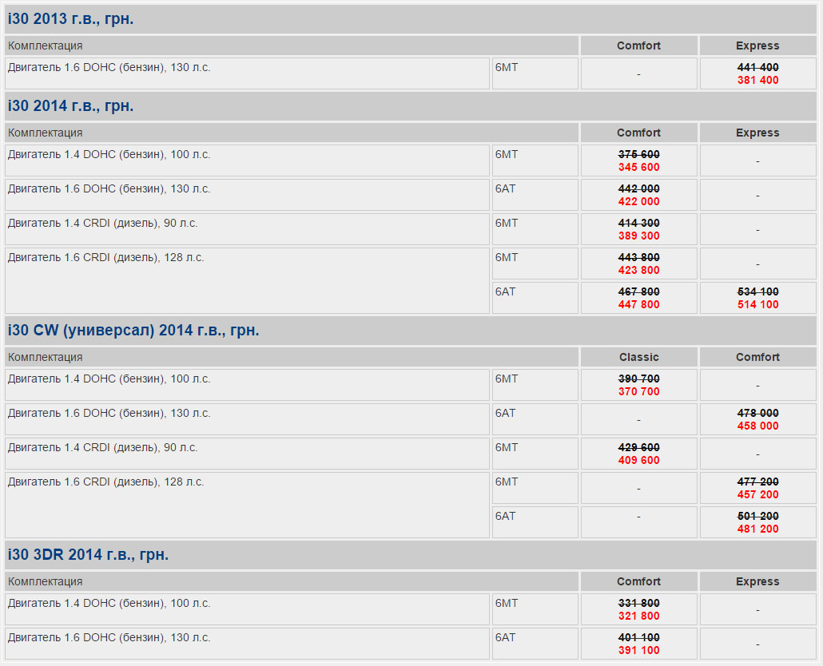The width and height of the screenshot is (823, 666).
Task: Click the sale price 389 300
Action: pyautogui.click(x=638, y=236)
